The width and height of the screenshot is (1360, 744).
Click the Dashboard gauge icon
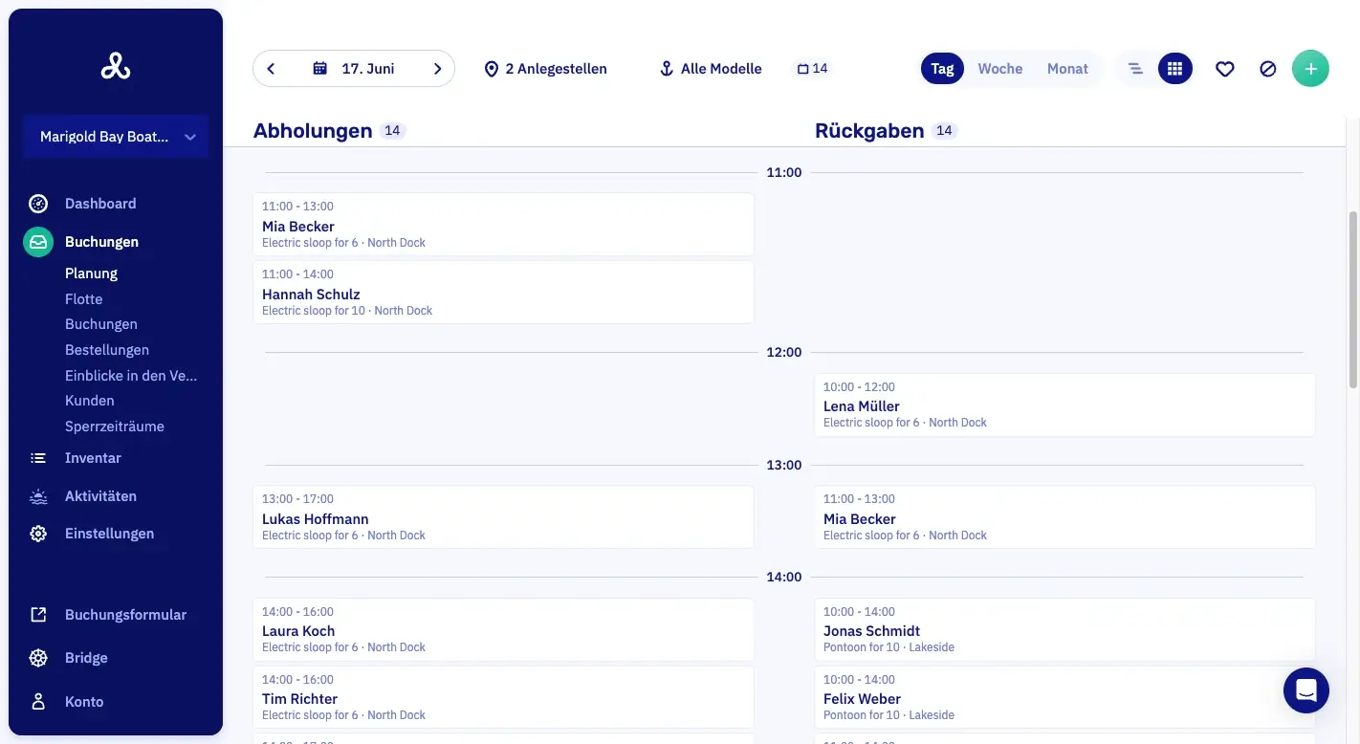coord(38,204)
